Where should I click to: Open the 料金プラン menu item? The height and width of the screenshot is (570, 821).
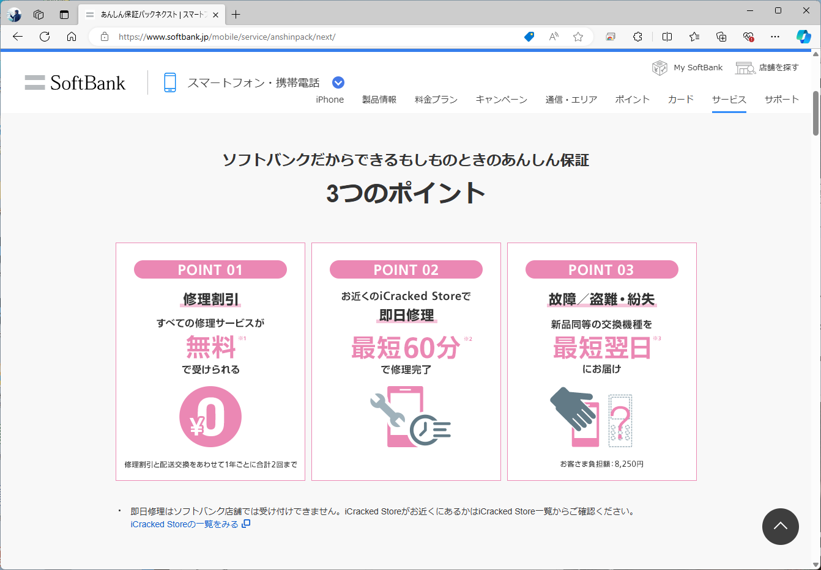[x=436, y=100]
